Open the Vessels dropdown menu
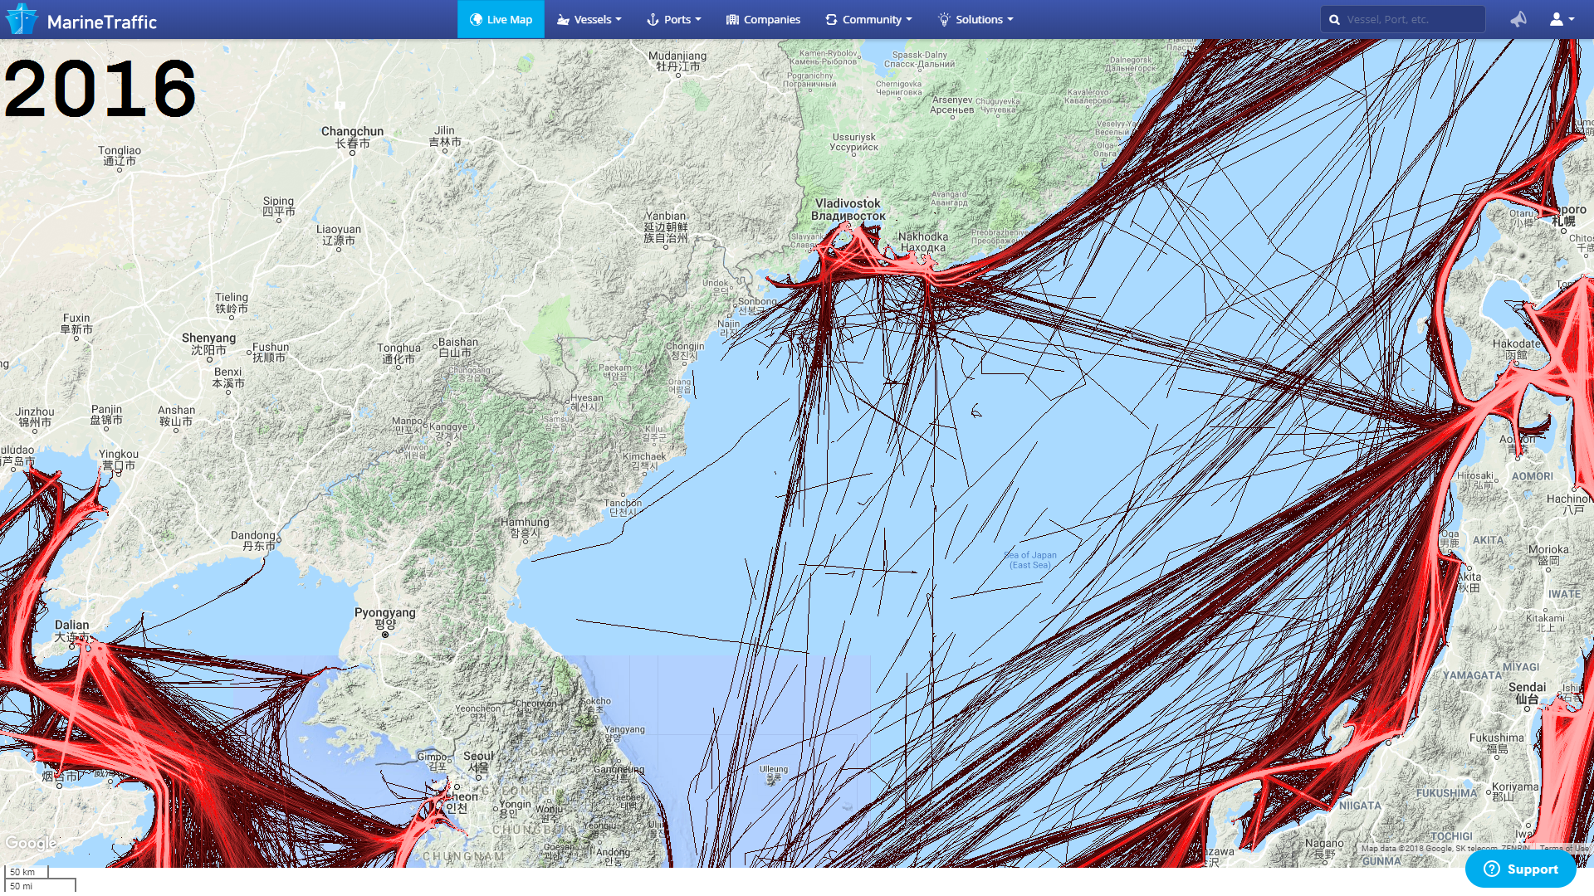 (x=589, y=19)
